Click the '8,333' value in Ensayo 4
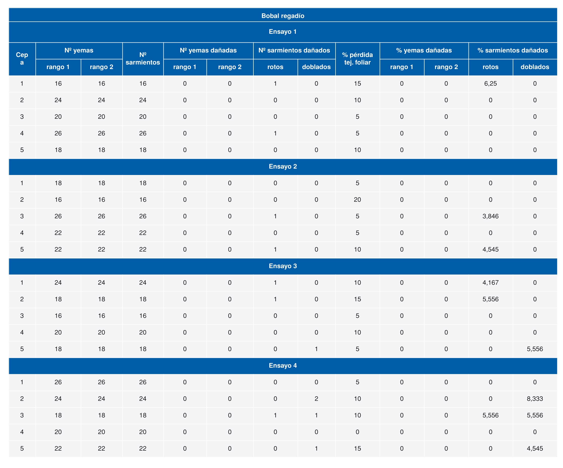The width and height of the screenshot is (563, 468). click(535, 399)
